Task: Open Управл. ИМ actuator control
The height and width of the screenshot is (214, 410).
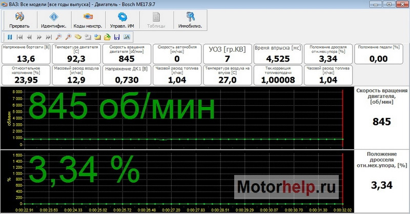Action: pyautogui.click(x=122, y=20)
